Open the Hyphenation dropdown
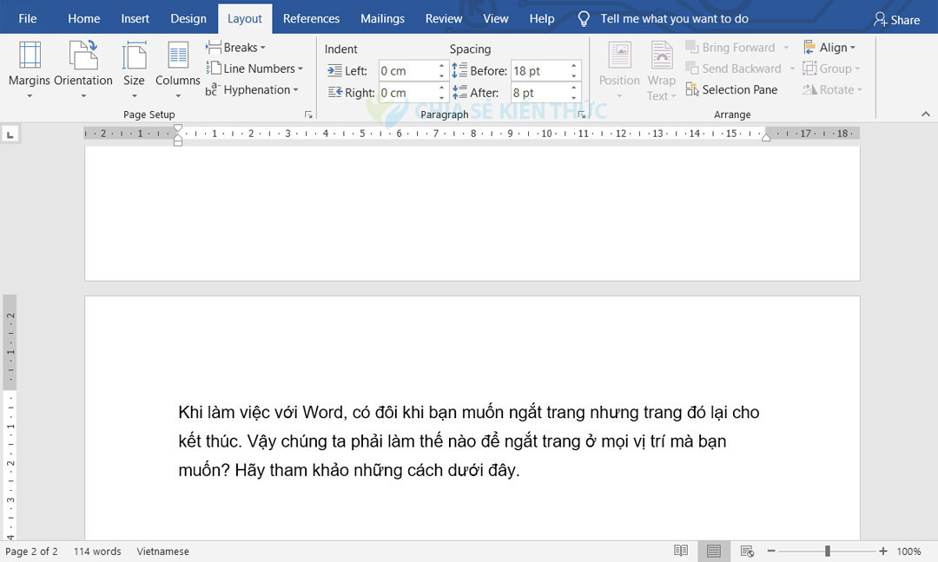 point(256,89)
